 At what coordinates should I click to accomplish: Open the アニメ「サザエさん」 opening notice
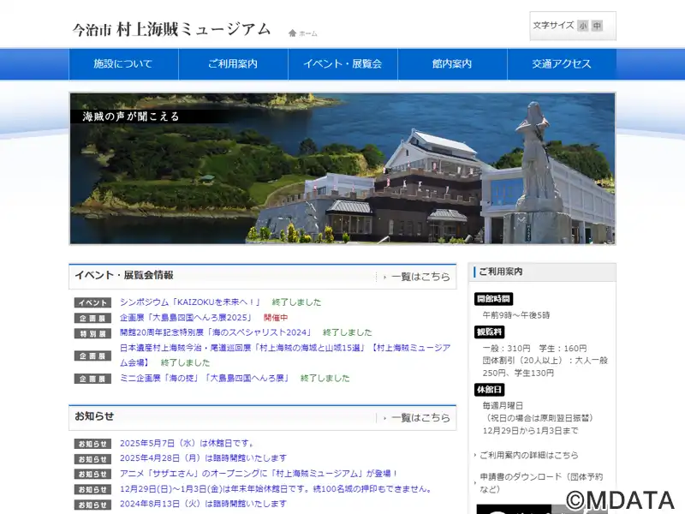click(259, 474)
